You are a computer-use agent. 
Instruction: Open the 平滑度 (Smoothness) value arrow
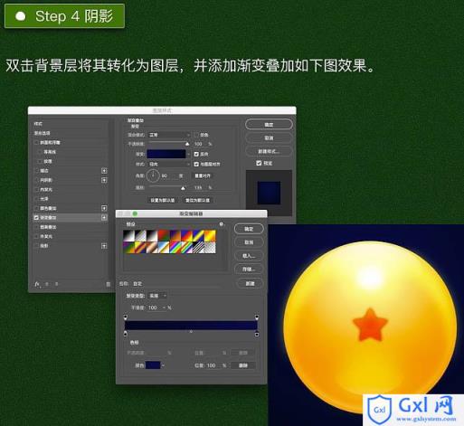pos(164,308)
